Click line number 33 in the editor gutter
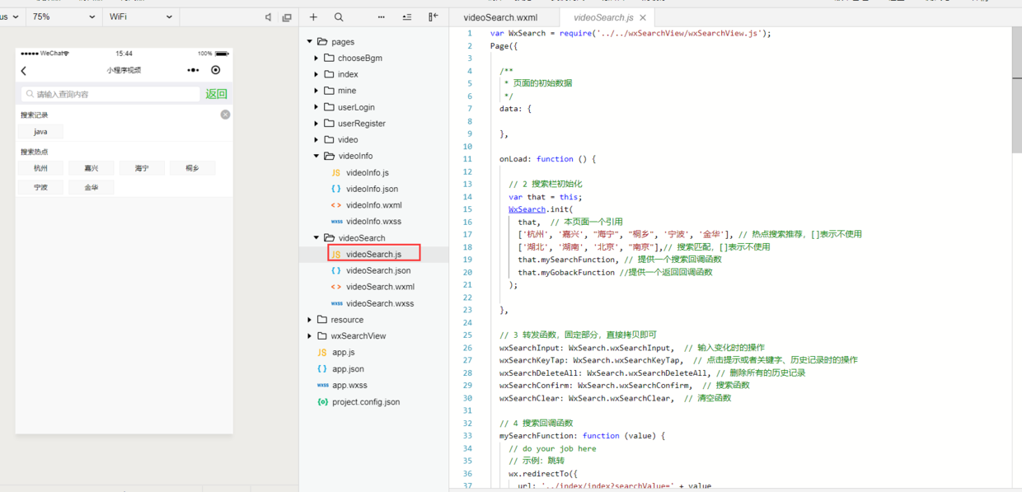Viewport: 1022px width, 492px height. click(x=468, y=436)
